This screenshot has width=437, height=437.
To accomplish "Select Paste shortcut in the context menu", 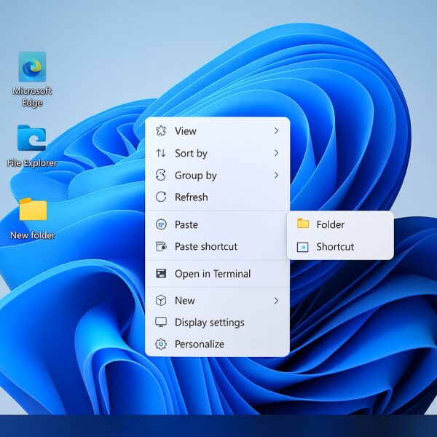I will (217, 246).
